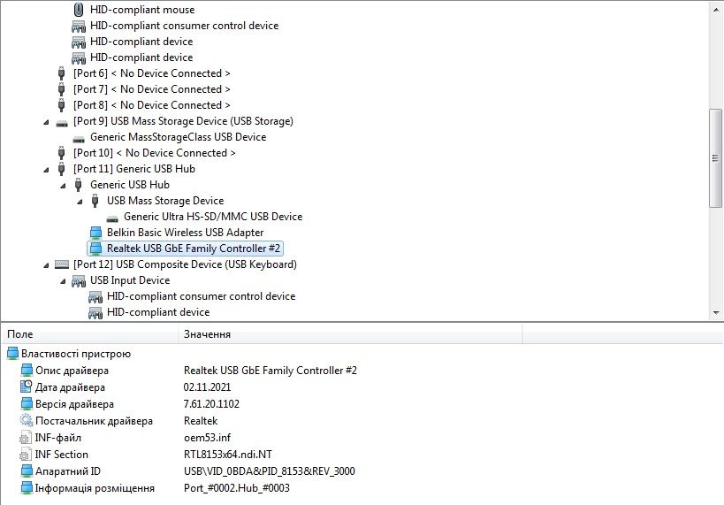The width and height of the screenshot is (724, 505).
Task: Click the Значення column header
Action: point(350,334)
